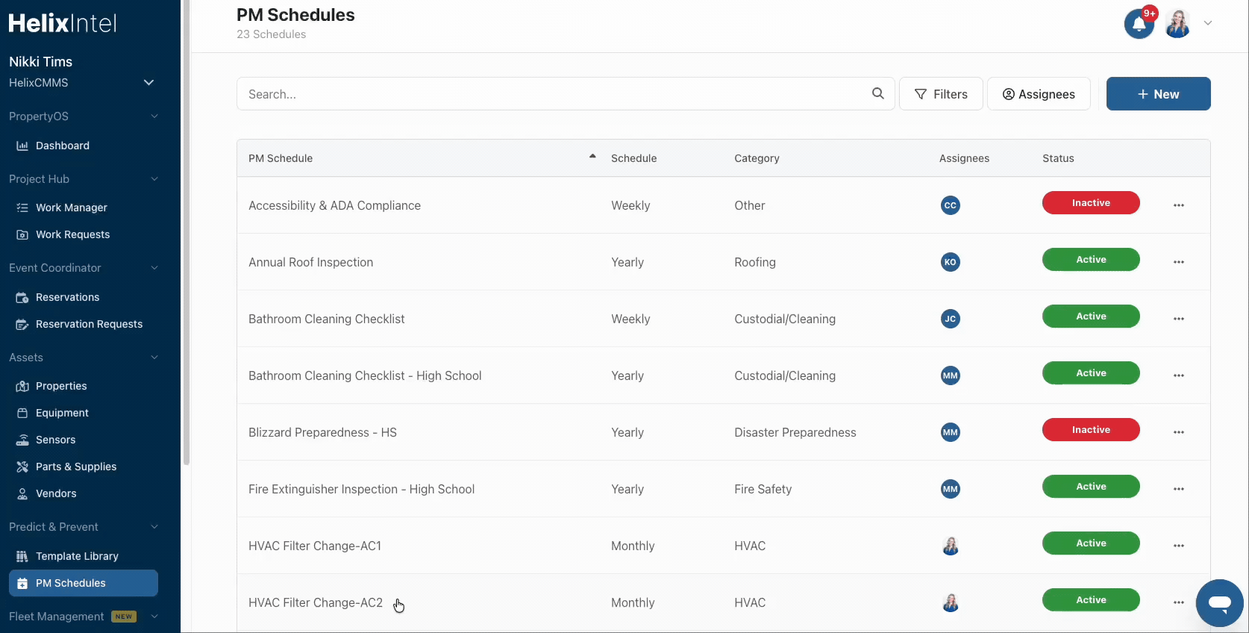1249x633 pixels.
Task: Open the Filters button
Action: pos(941,94)
